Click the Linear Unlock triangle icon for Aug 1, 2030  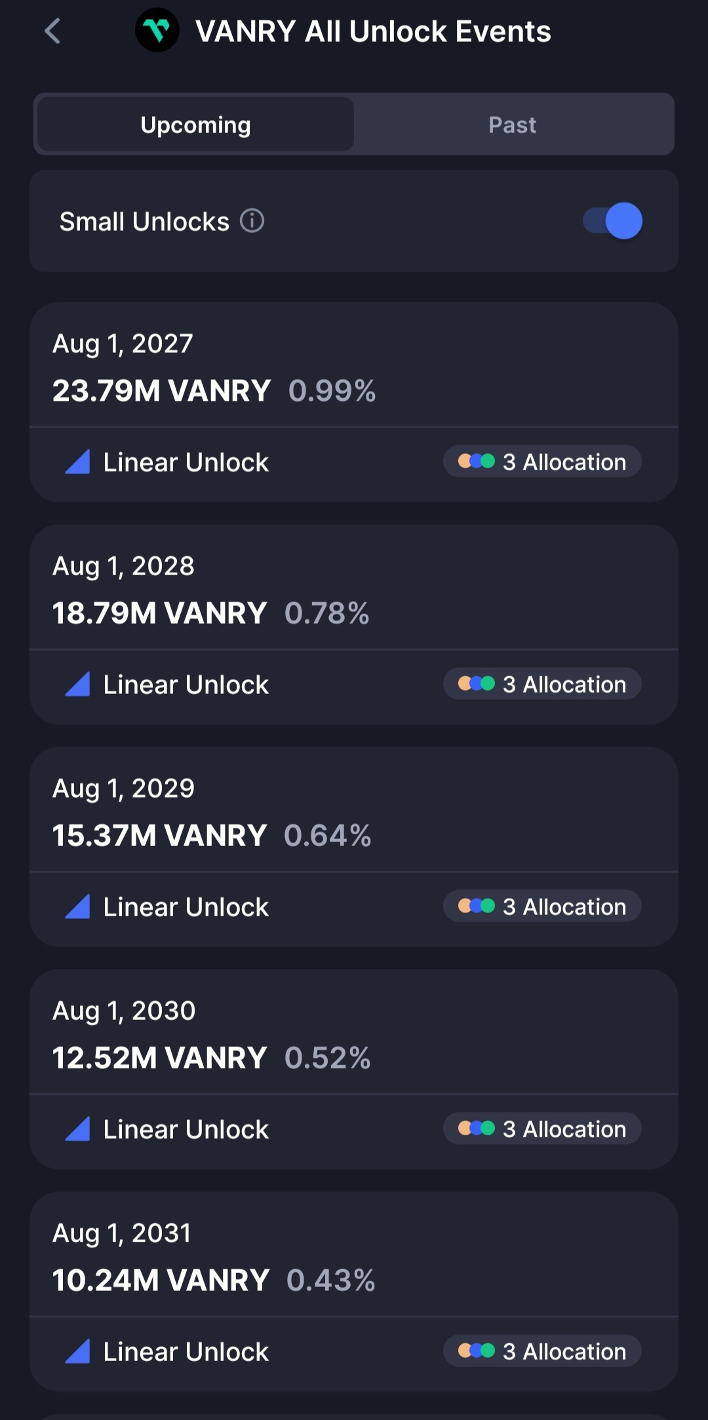click(78, 1129)
